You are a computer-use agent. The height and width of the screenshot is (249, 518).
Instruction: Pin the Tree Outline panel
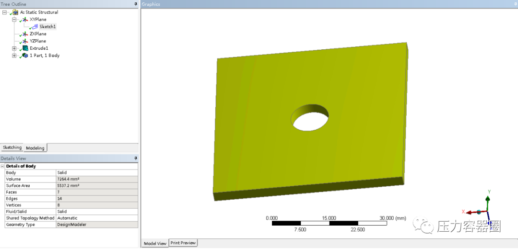coord(135,4)
